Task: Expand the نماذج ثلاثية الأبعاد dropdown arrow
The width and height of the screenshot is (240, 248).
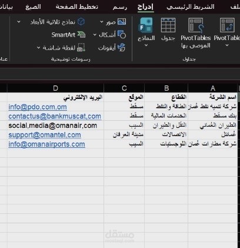Action: click(19, 22)
